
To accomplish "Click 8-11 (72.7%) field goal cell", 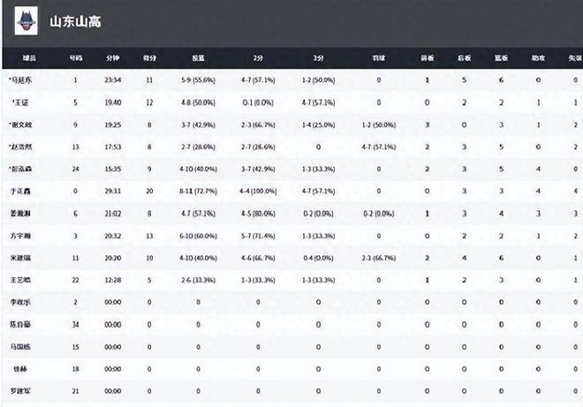I will pos(198,191).
